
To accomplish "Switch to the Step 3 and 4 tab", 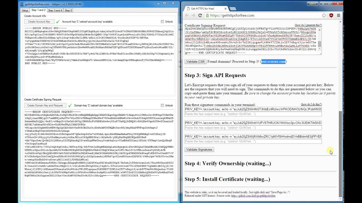I will (x=55, y=10).
